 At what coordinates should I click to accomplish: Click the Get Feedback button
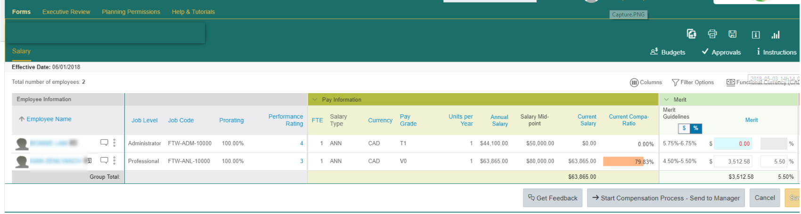tap(553, 198)
